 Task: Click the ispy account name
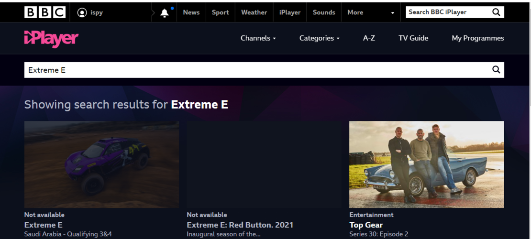point(97,12)
